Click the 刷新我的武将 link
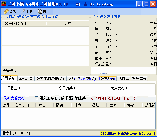Viewport: 157px width, 137px height. coord(14,98)
